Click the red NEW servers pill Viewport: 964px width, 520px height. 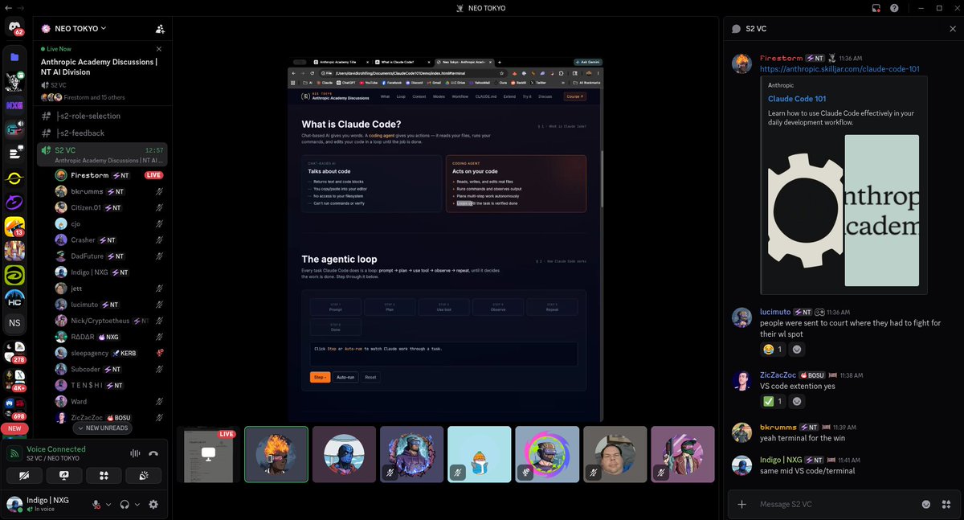(14, 429)
